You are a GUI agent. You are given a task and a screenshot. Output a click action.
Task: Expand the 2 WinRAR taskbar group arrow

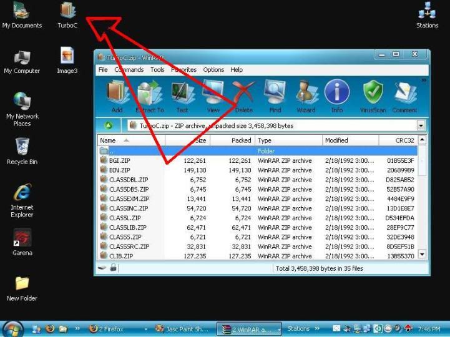pos(279,330)
